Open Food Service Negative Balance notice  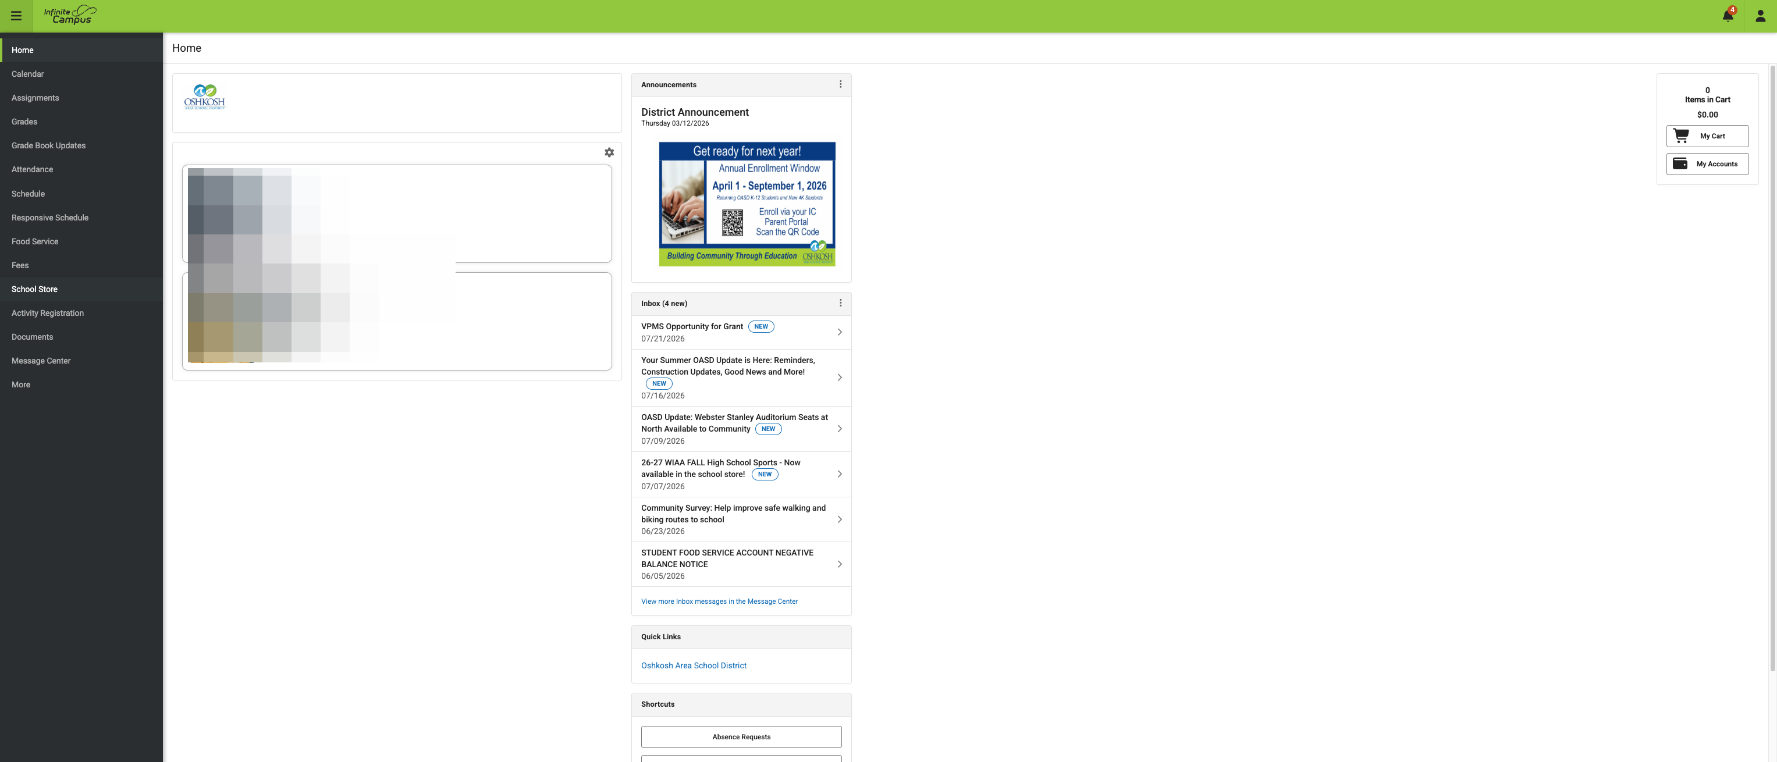[x=741, y=564]
